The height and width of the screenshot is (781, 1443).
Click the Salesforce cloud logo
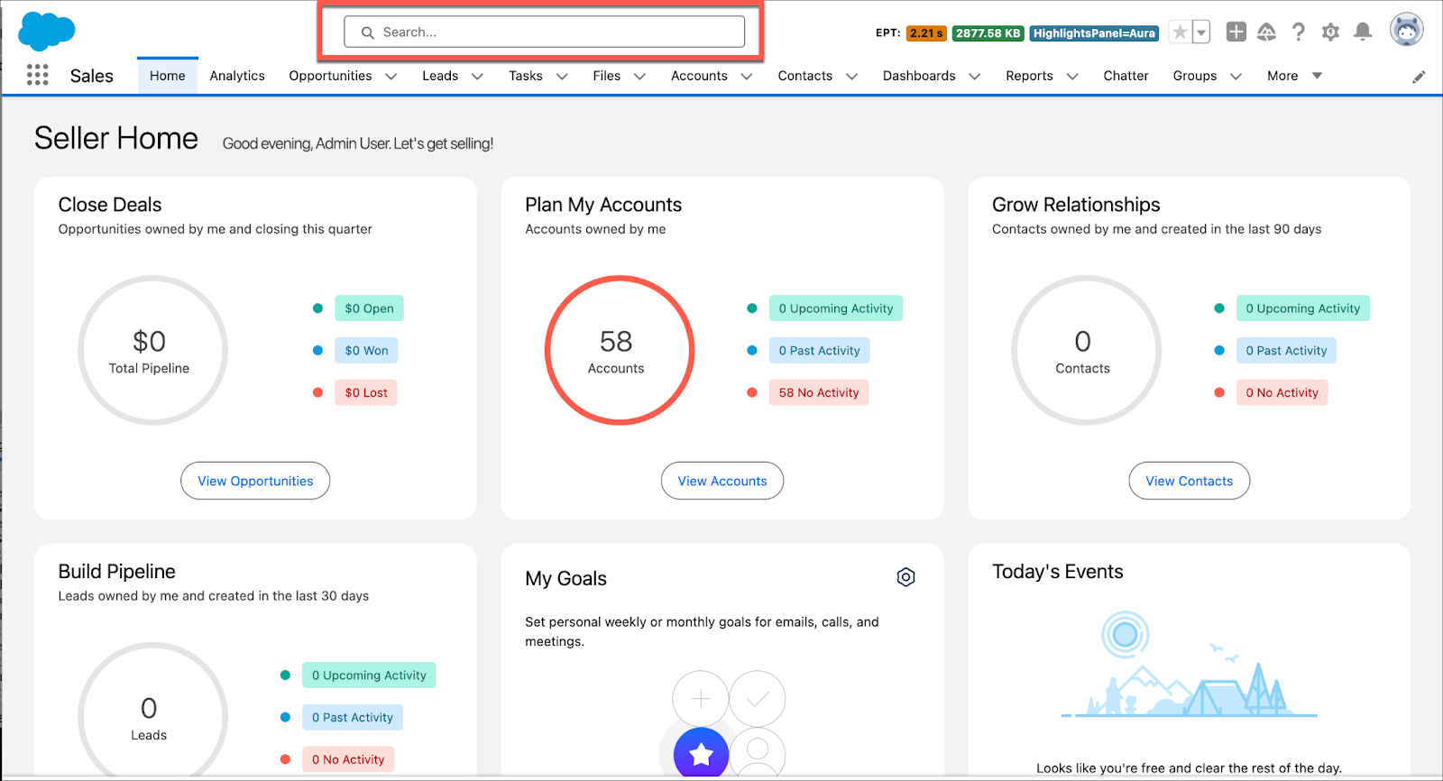pos(46,31)
